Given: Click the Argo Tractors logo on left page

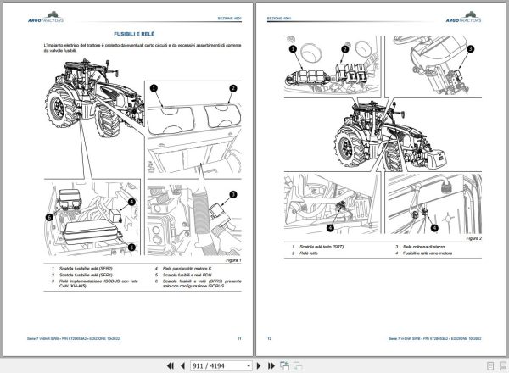Looking at the screenshot, I should click(x=46, y=17).
